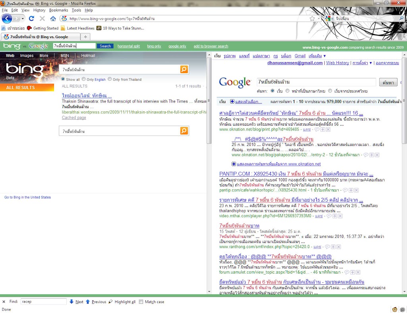This screenshot has width=407, height=313.
Task: Bookmark this page with the star icon
Action: (x=312, y=19)
